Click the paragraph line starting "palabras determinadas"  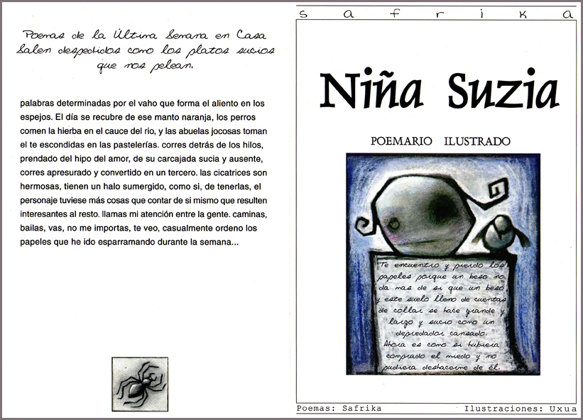point(142,103)
